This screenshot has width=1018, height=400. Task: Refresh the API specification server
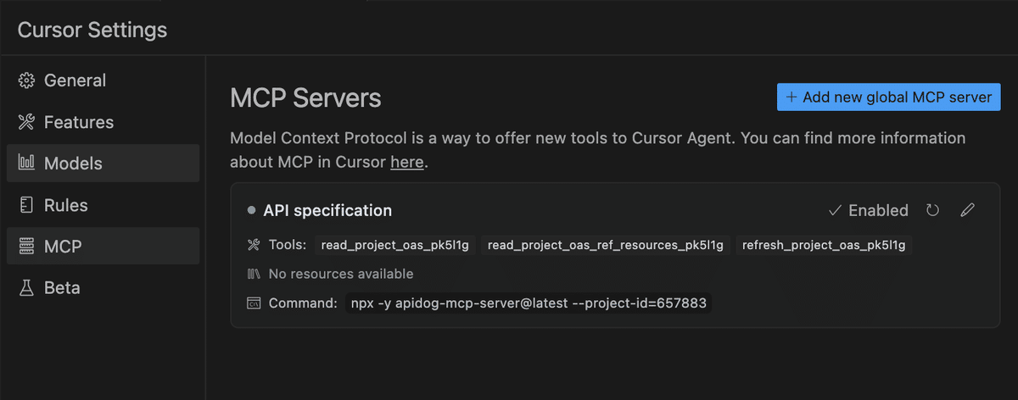point(933,210)
